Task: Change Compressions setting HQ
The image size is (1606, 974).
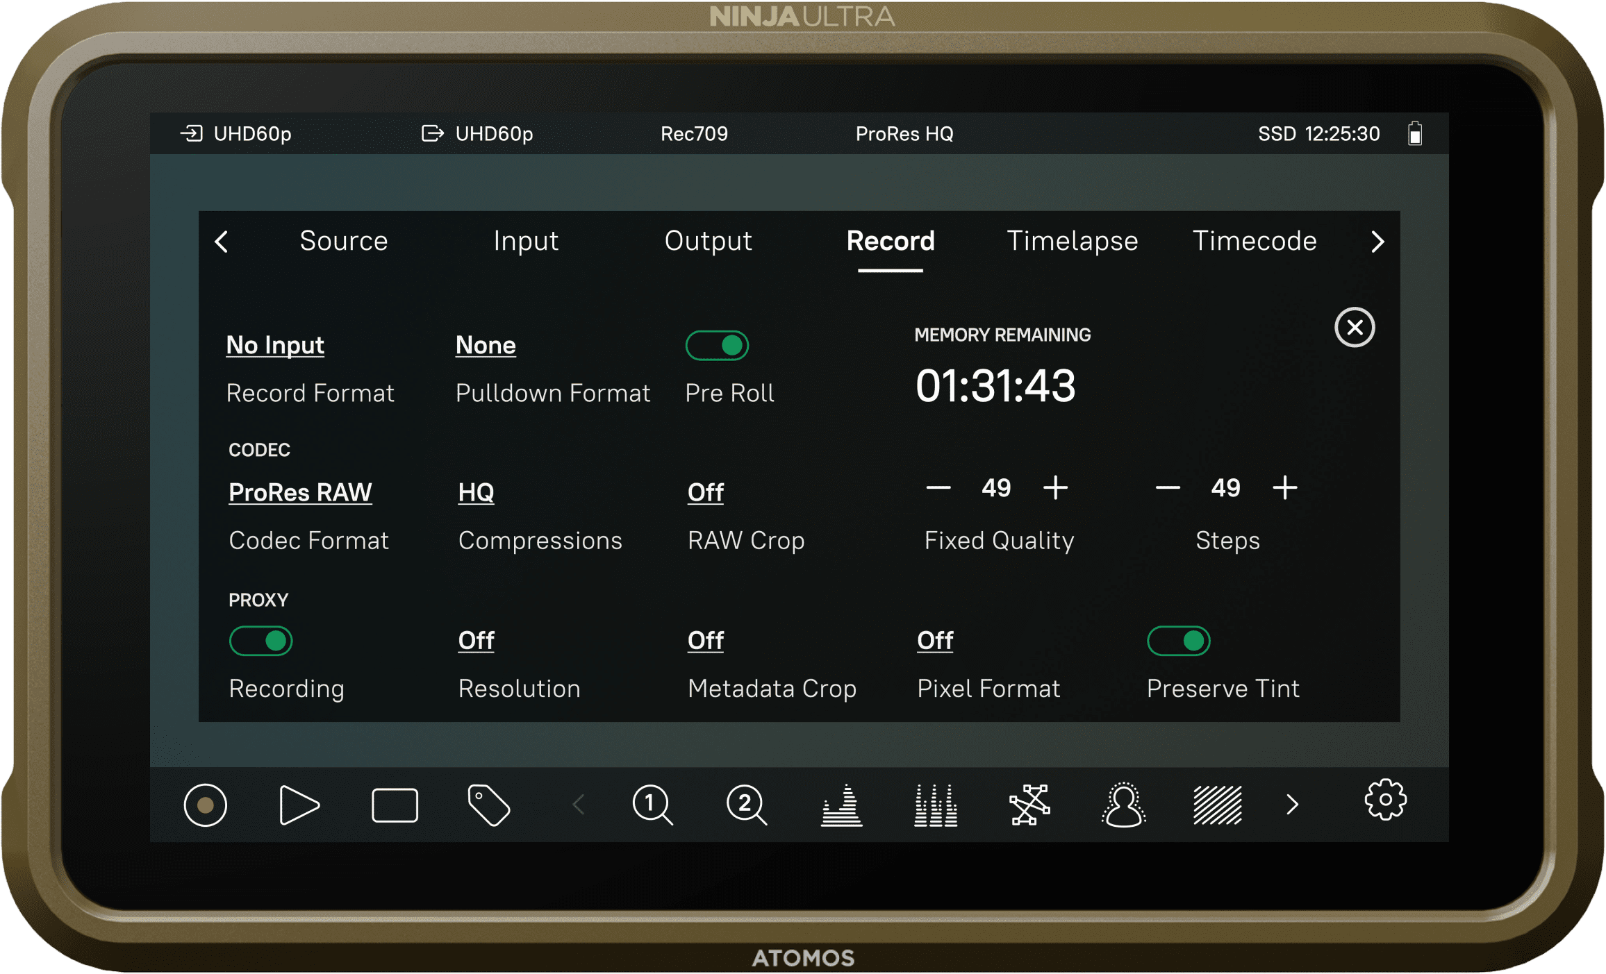Action: click(476, 492)
